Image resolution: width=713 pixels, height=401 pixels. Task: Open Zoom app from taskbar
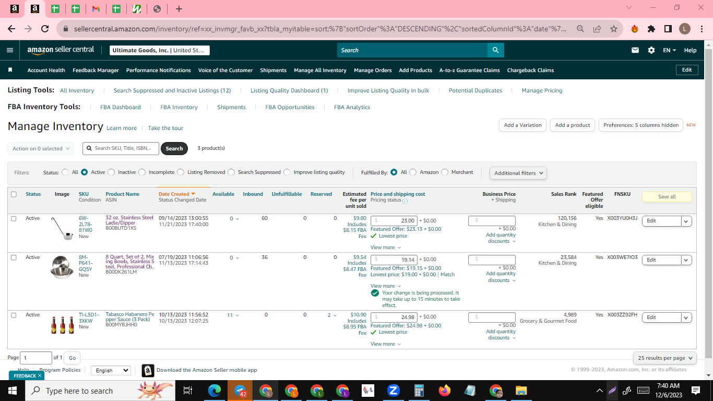(394, 391)
